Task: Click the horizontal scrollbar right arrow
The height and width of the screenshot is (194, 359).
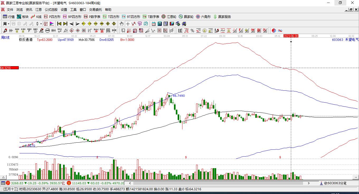Action: 309,183
